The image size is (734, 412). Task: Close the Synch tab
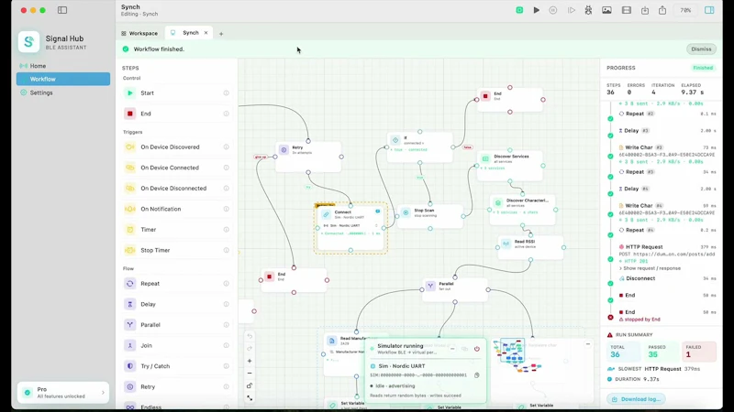206,33
